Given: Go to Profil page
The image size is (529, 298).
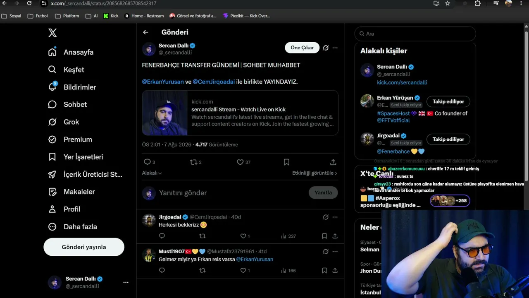Looking at the screenshot, I should click(64, 209).
